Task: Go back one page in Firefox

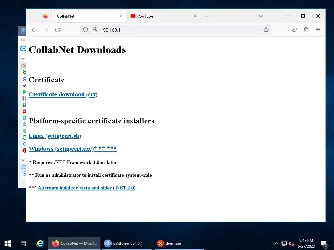Action: (34, 30)
